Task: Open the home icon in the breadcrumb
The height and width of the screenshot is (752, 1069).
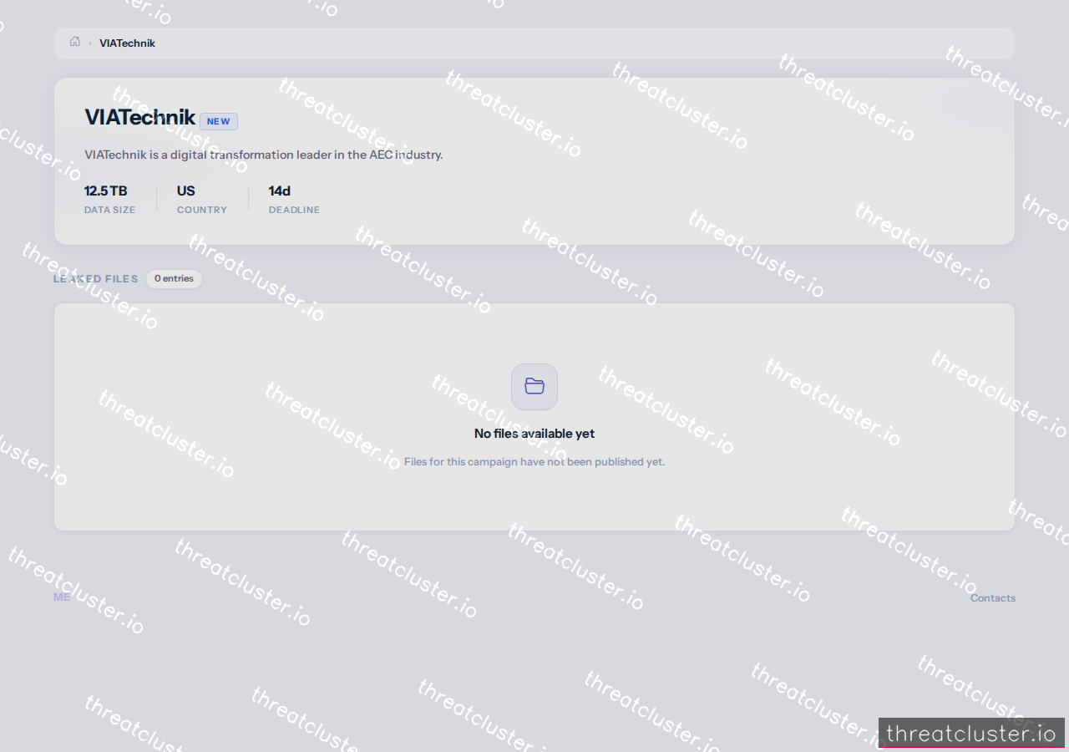Action: click(75, 42)
